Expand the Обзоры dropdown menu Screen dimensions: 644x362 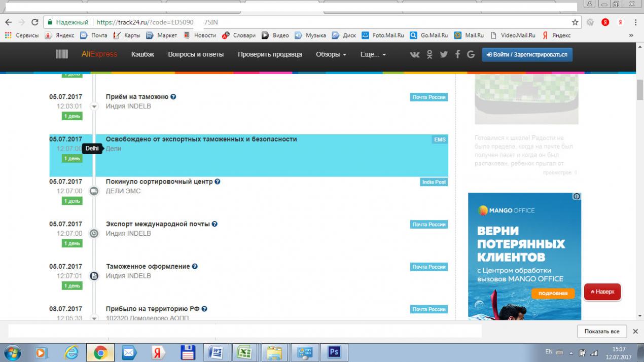(331, 54)
